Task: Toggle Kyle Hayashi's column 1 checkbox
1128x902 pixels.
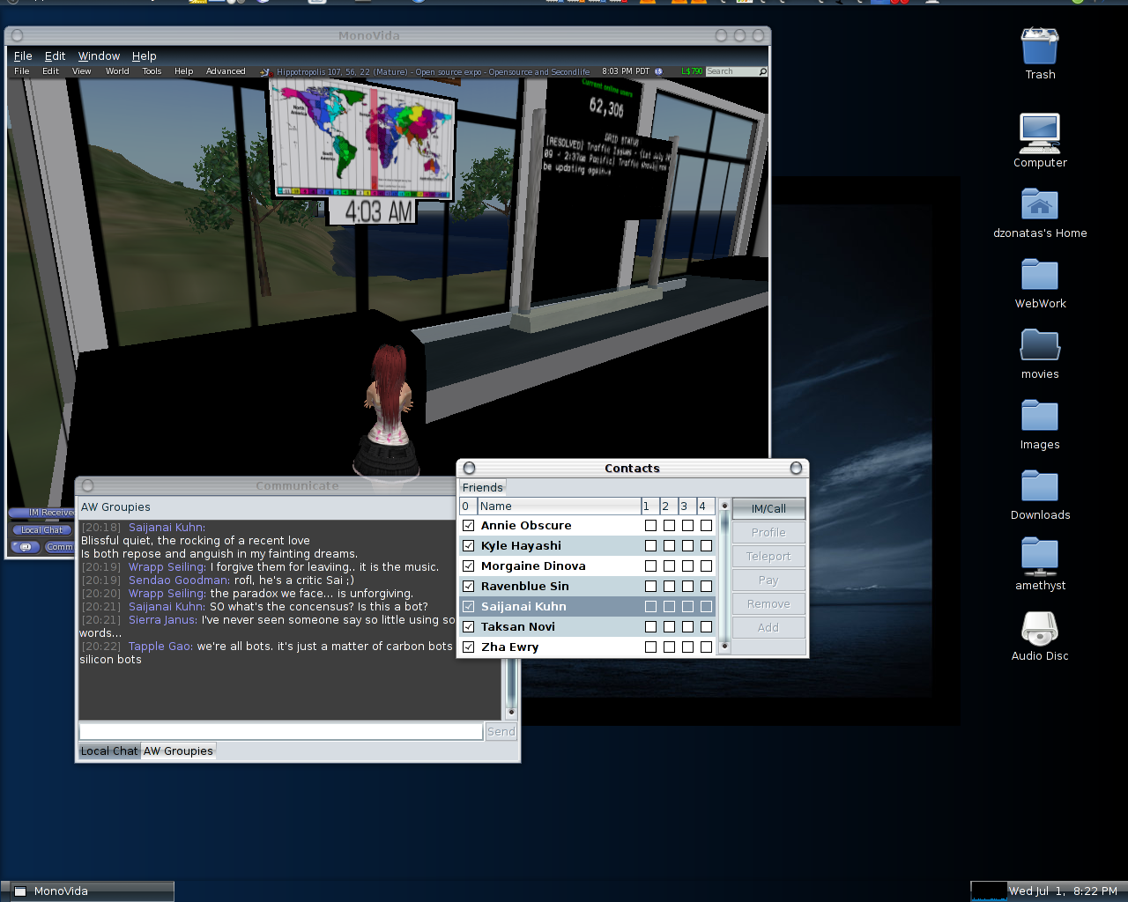Action: click(650, 546)
